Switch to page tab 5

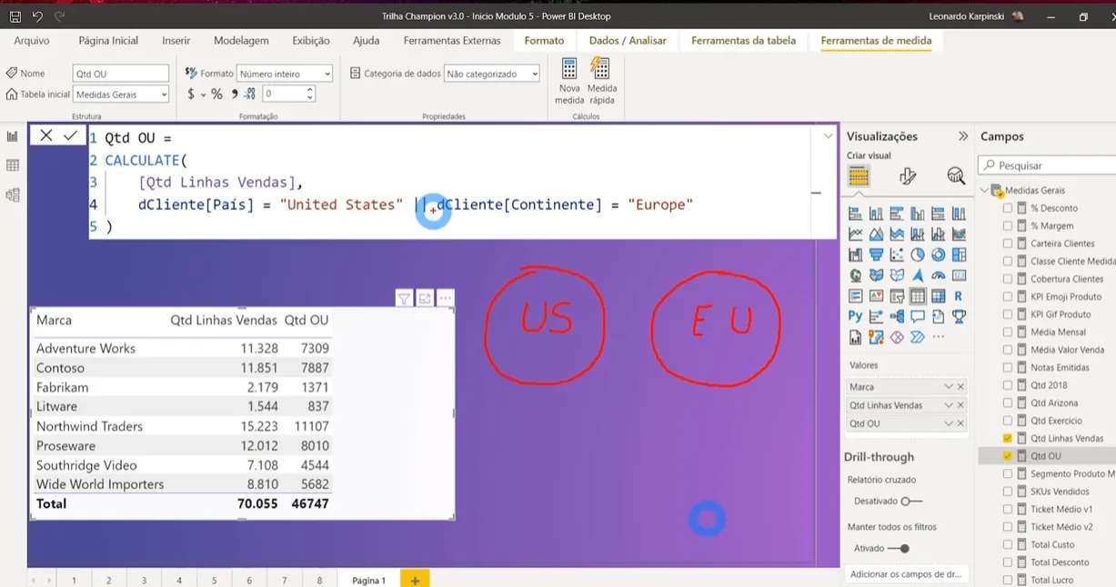pyautogui.click(x=215, y=580)
